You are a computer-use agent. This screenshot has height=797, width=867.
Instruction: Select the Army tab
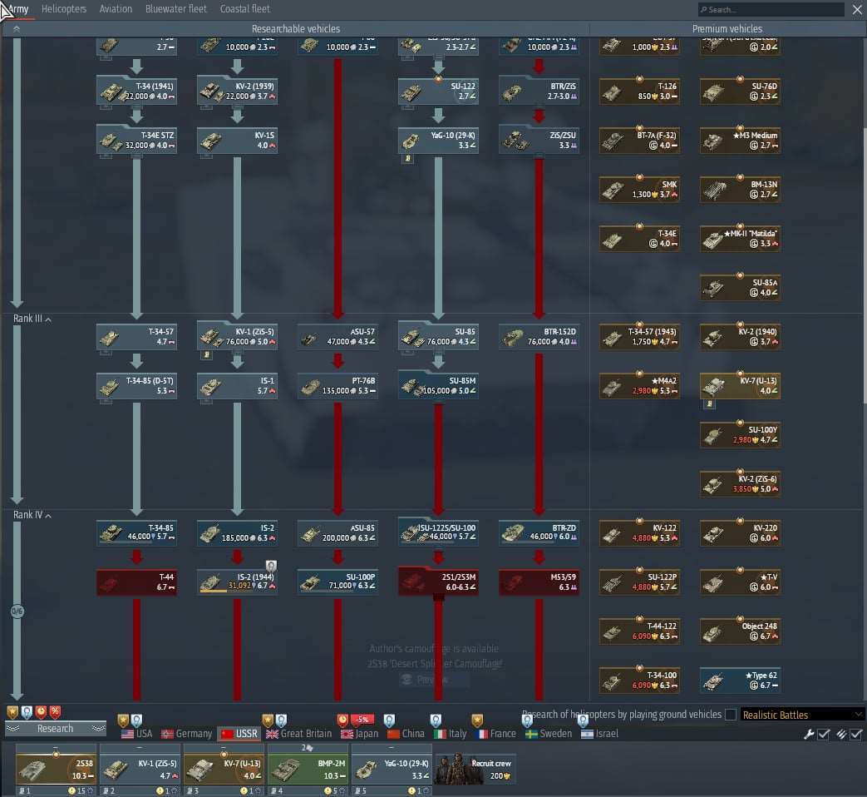(x=18, y=9)
